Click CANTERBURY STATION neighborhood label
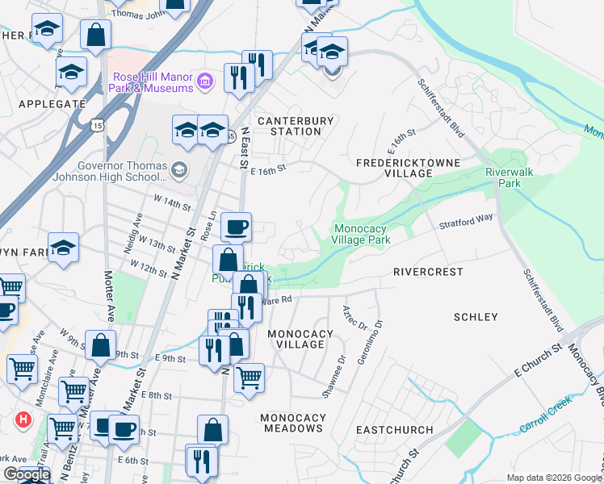Viewport: 604px width, 484px height. pos(296,126)
